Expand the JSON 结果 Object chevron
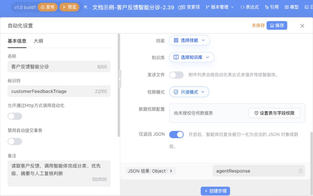 click(x=171, y=171)
